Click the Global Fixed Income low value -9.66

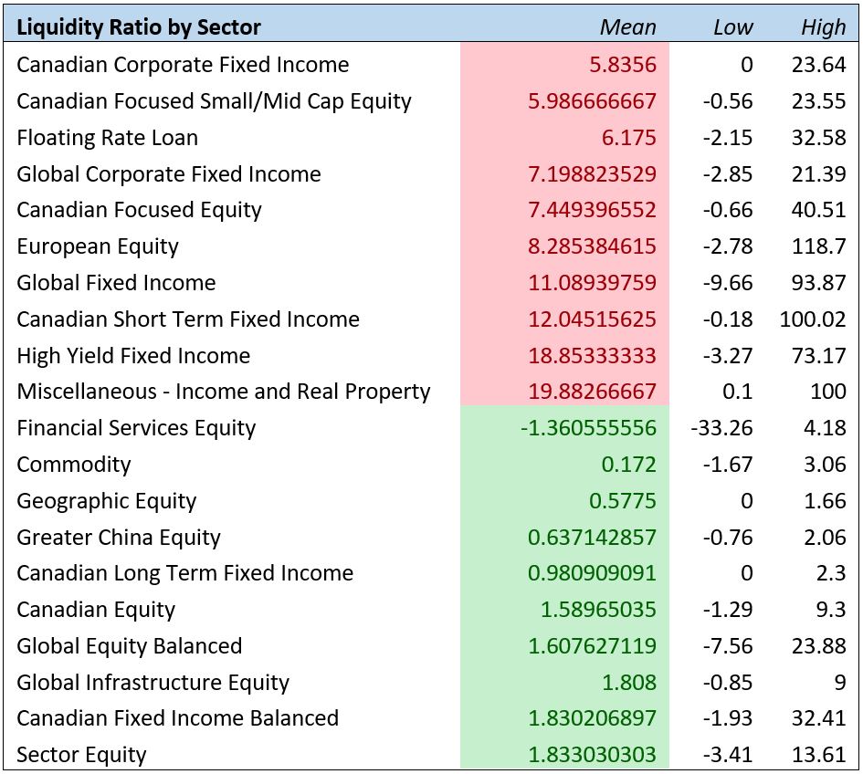tap(728, 283)
